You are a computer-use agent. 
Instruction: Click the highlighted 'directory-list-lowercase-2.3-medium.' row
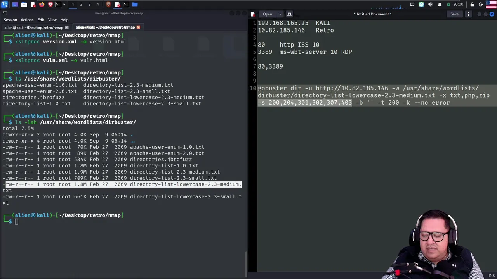pos(123,184)
